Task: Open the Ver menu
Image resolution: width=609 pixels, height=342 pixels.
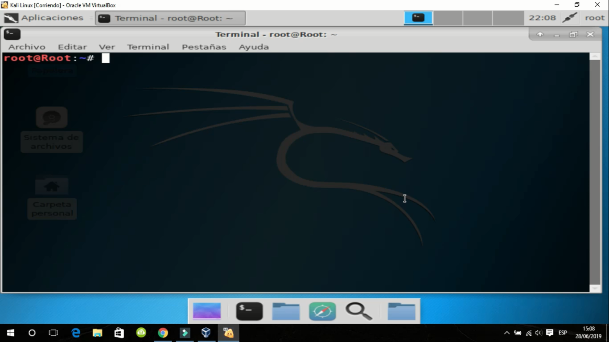Action: point(107,47)
